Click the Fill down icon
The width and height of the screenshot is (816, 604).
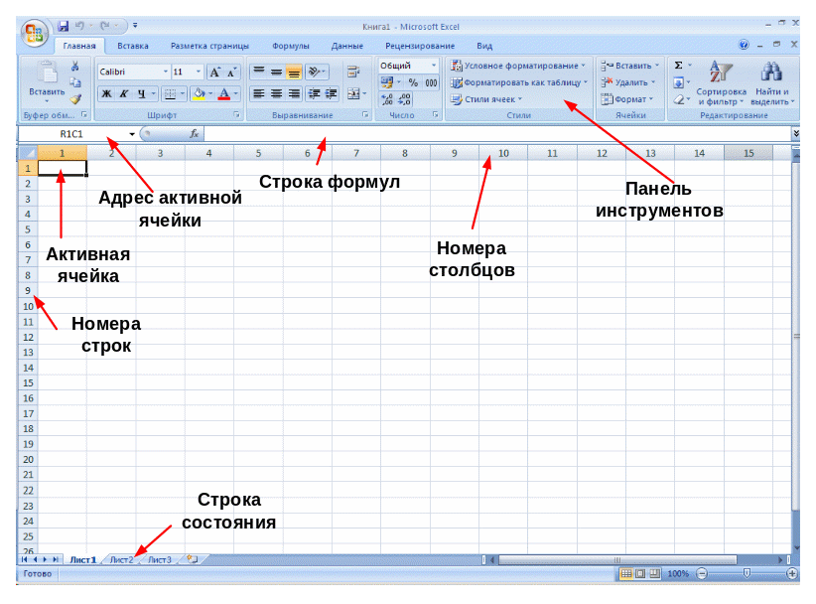(x=679, y=82)
